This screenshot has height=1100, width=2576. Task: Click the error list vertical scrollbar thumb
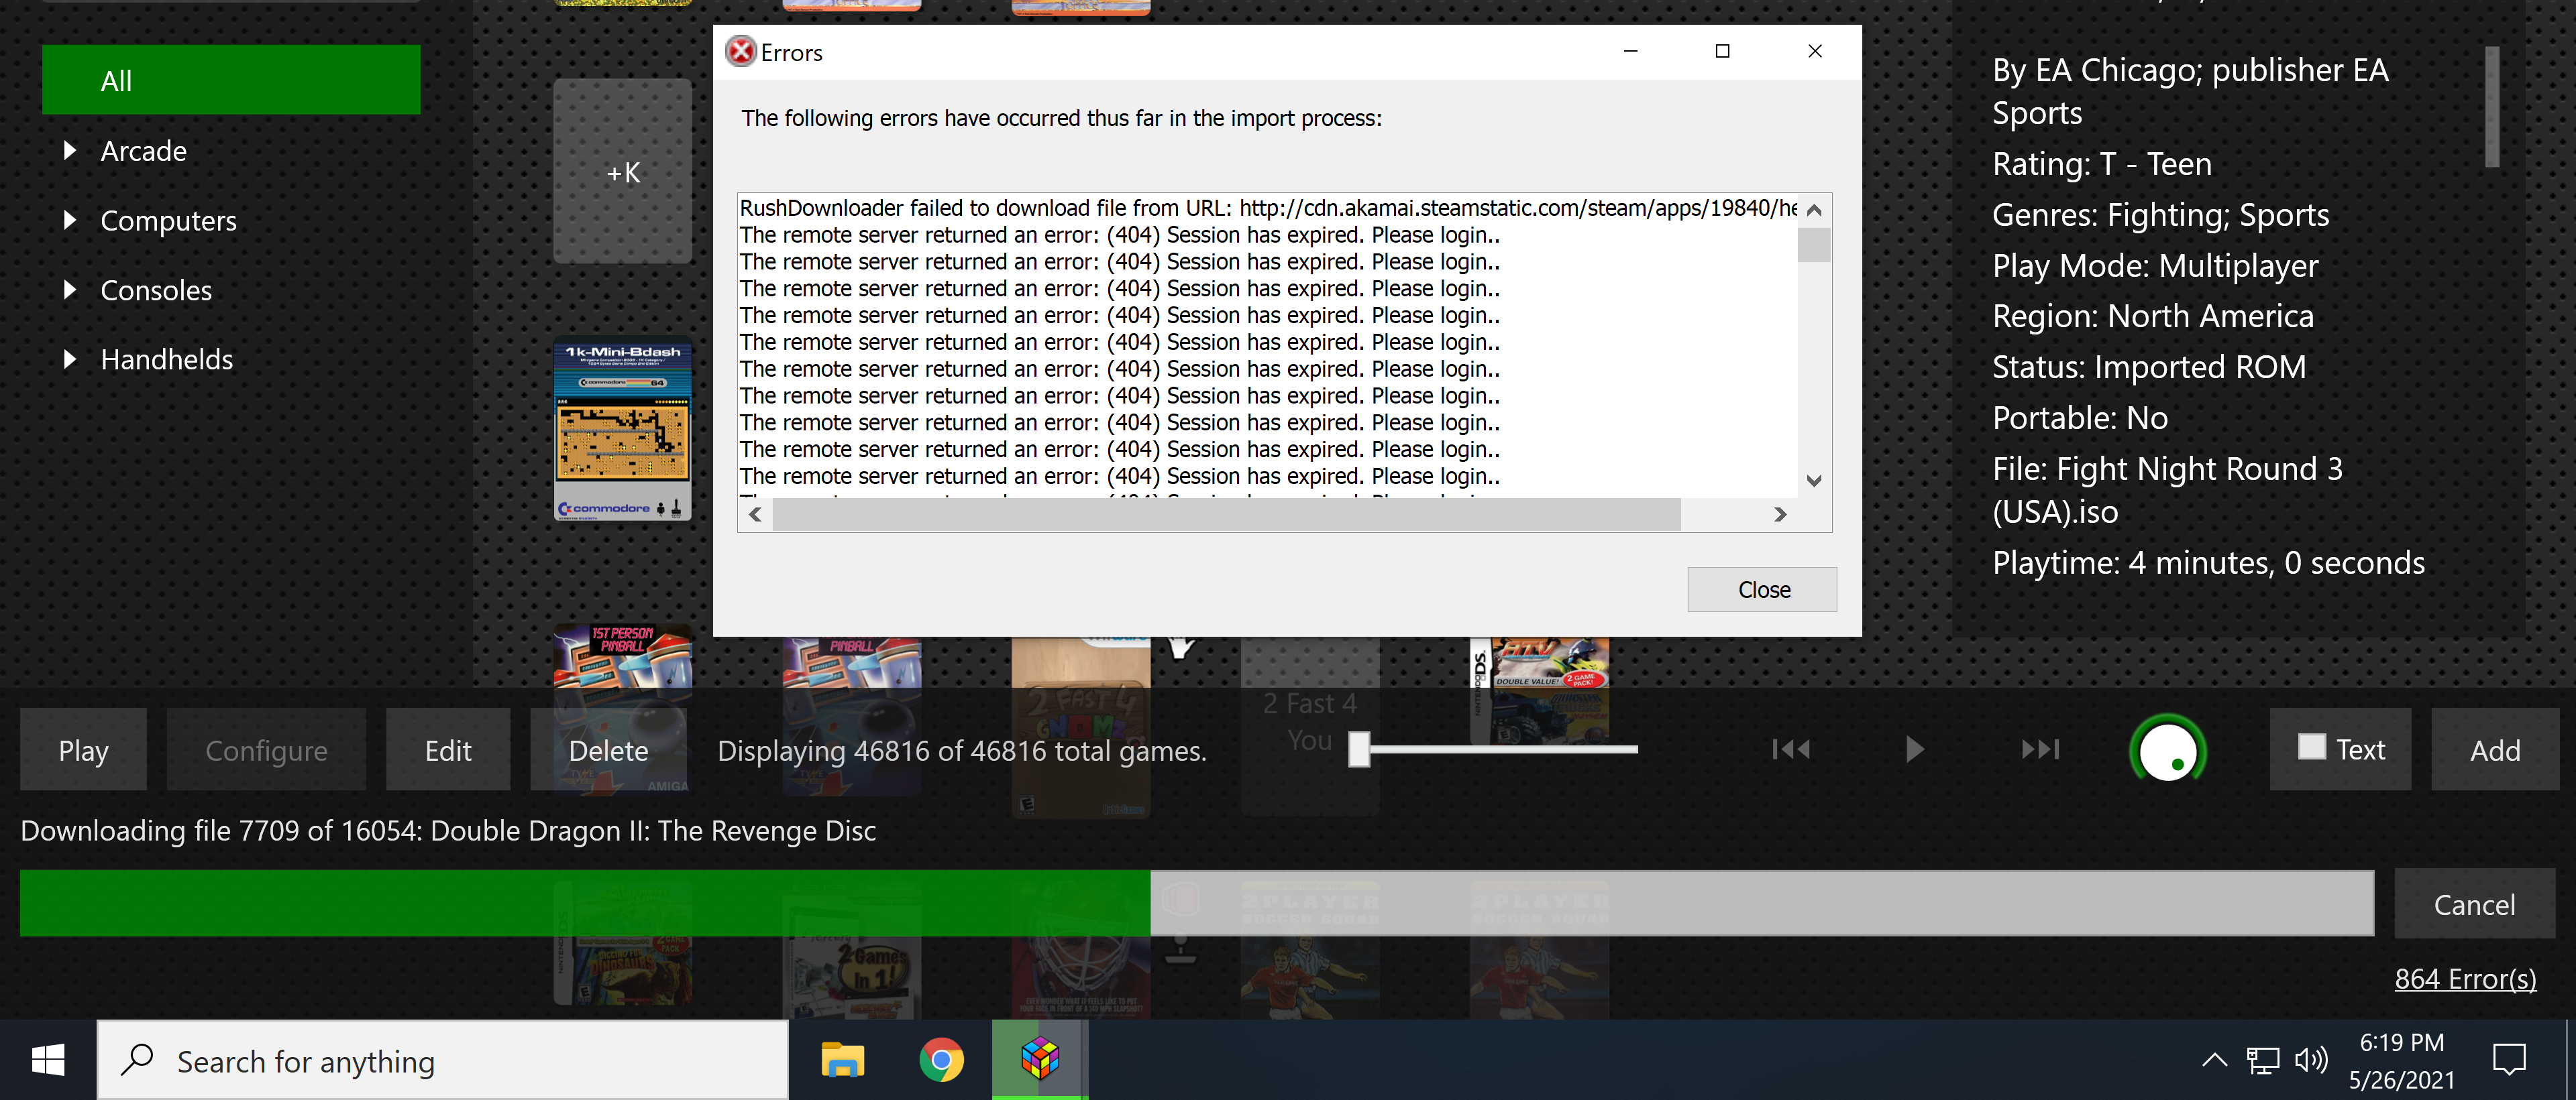click(x=1814, y=245)
